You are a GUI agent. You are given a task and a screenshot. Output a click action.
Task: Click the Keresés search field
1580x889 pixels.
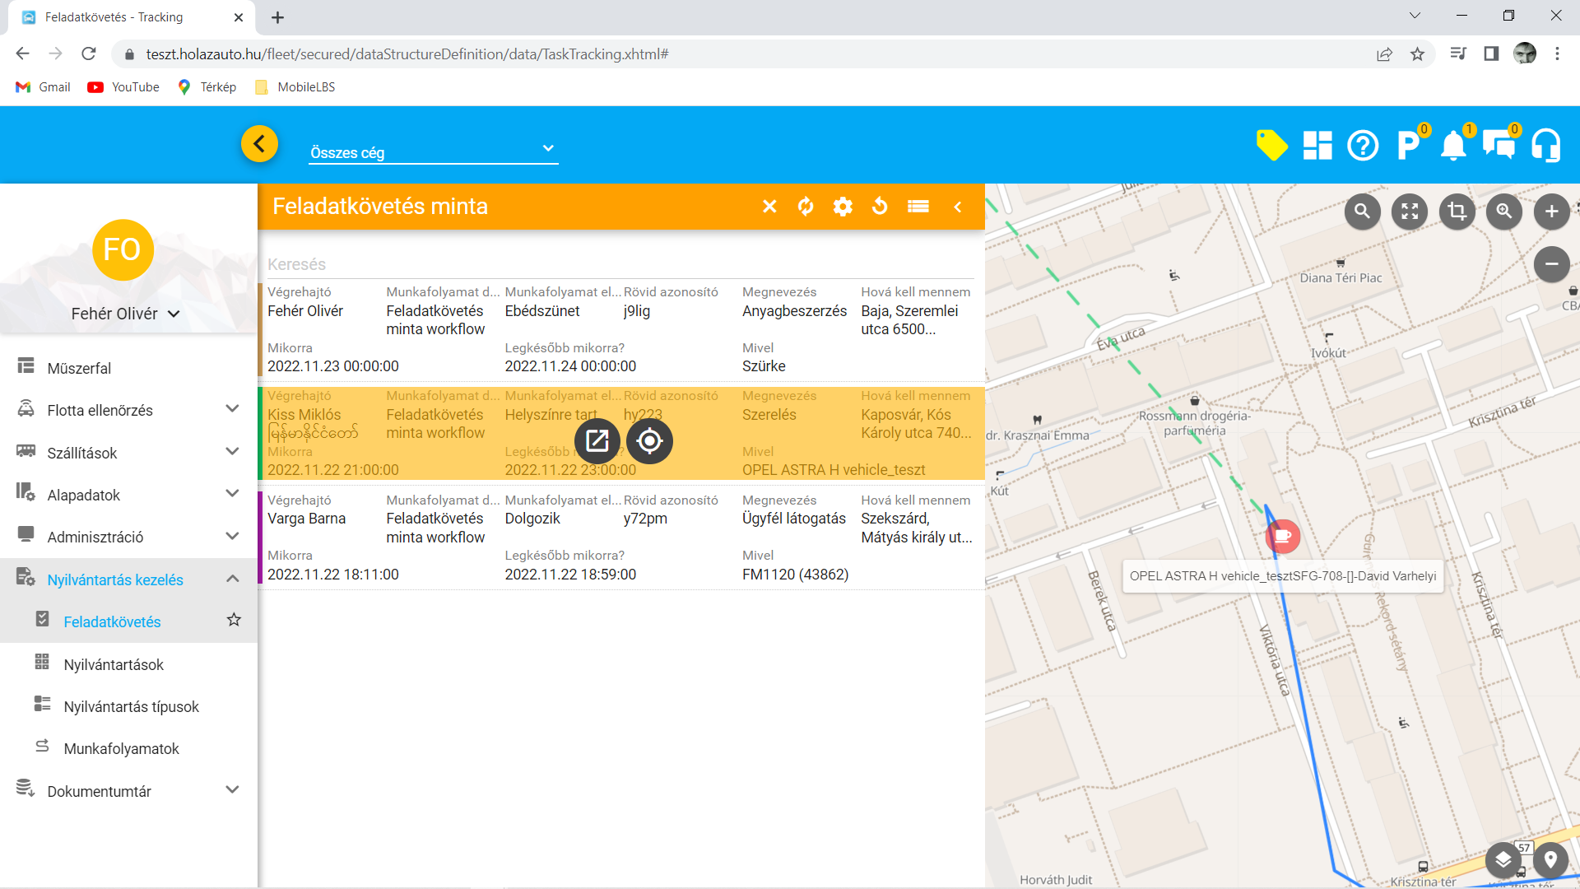coord(617,264)
